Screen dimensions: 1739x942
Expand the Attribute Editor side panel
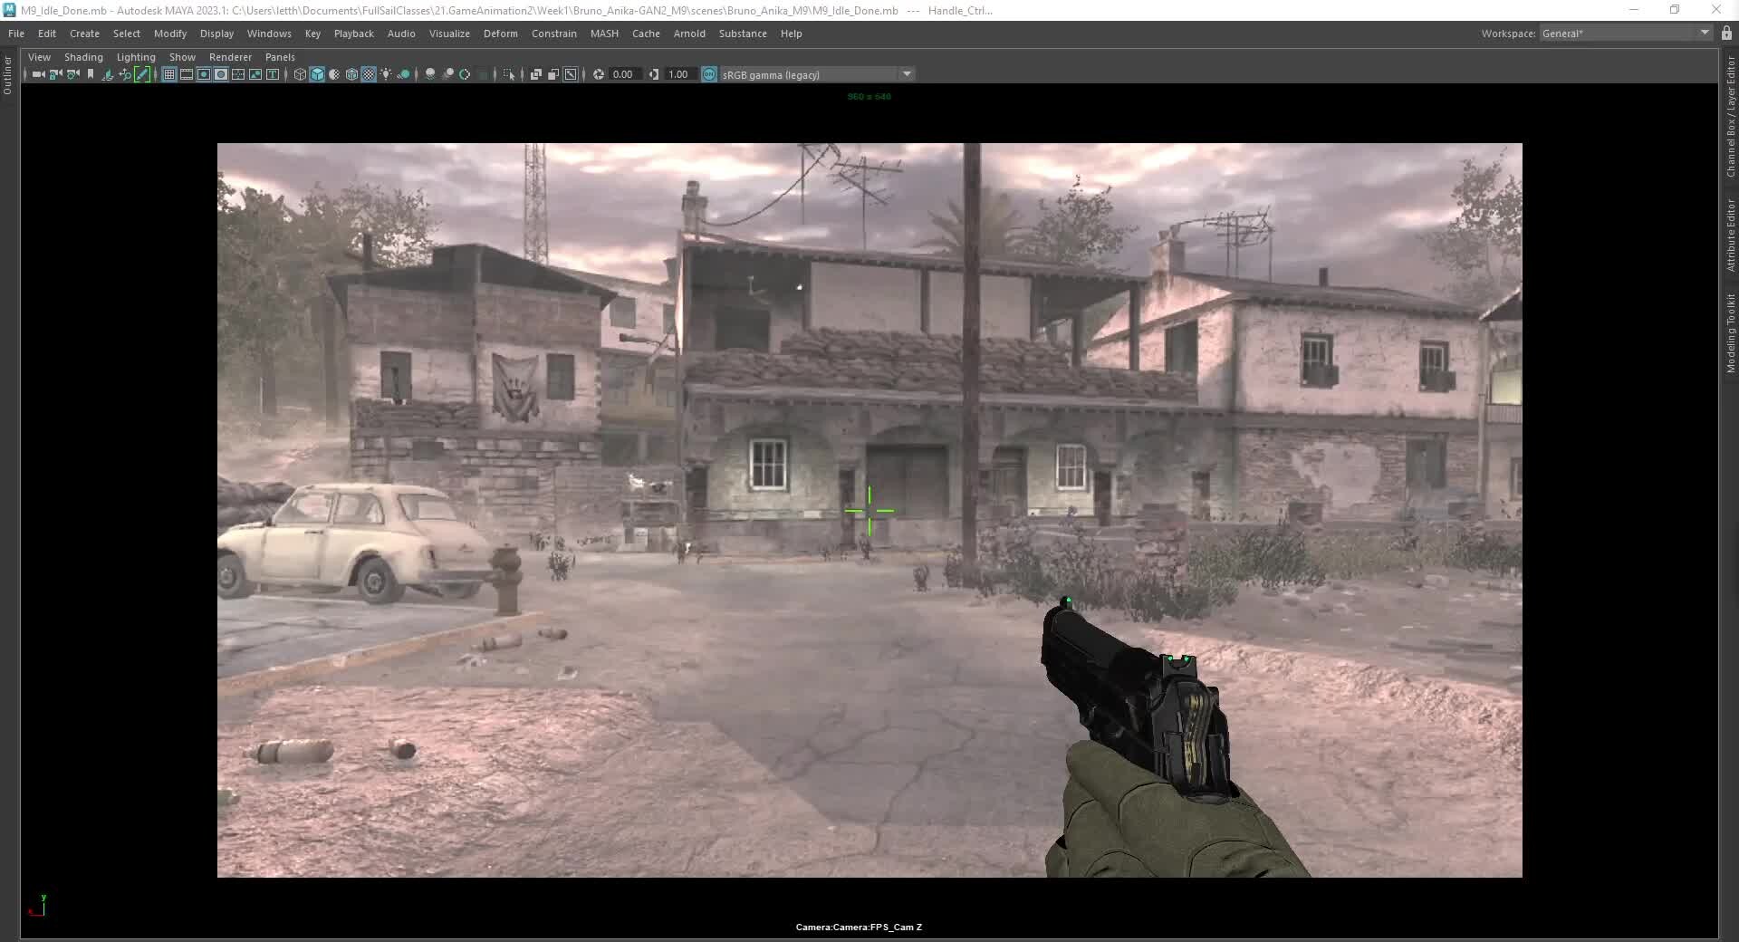(1728, 231)
